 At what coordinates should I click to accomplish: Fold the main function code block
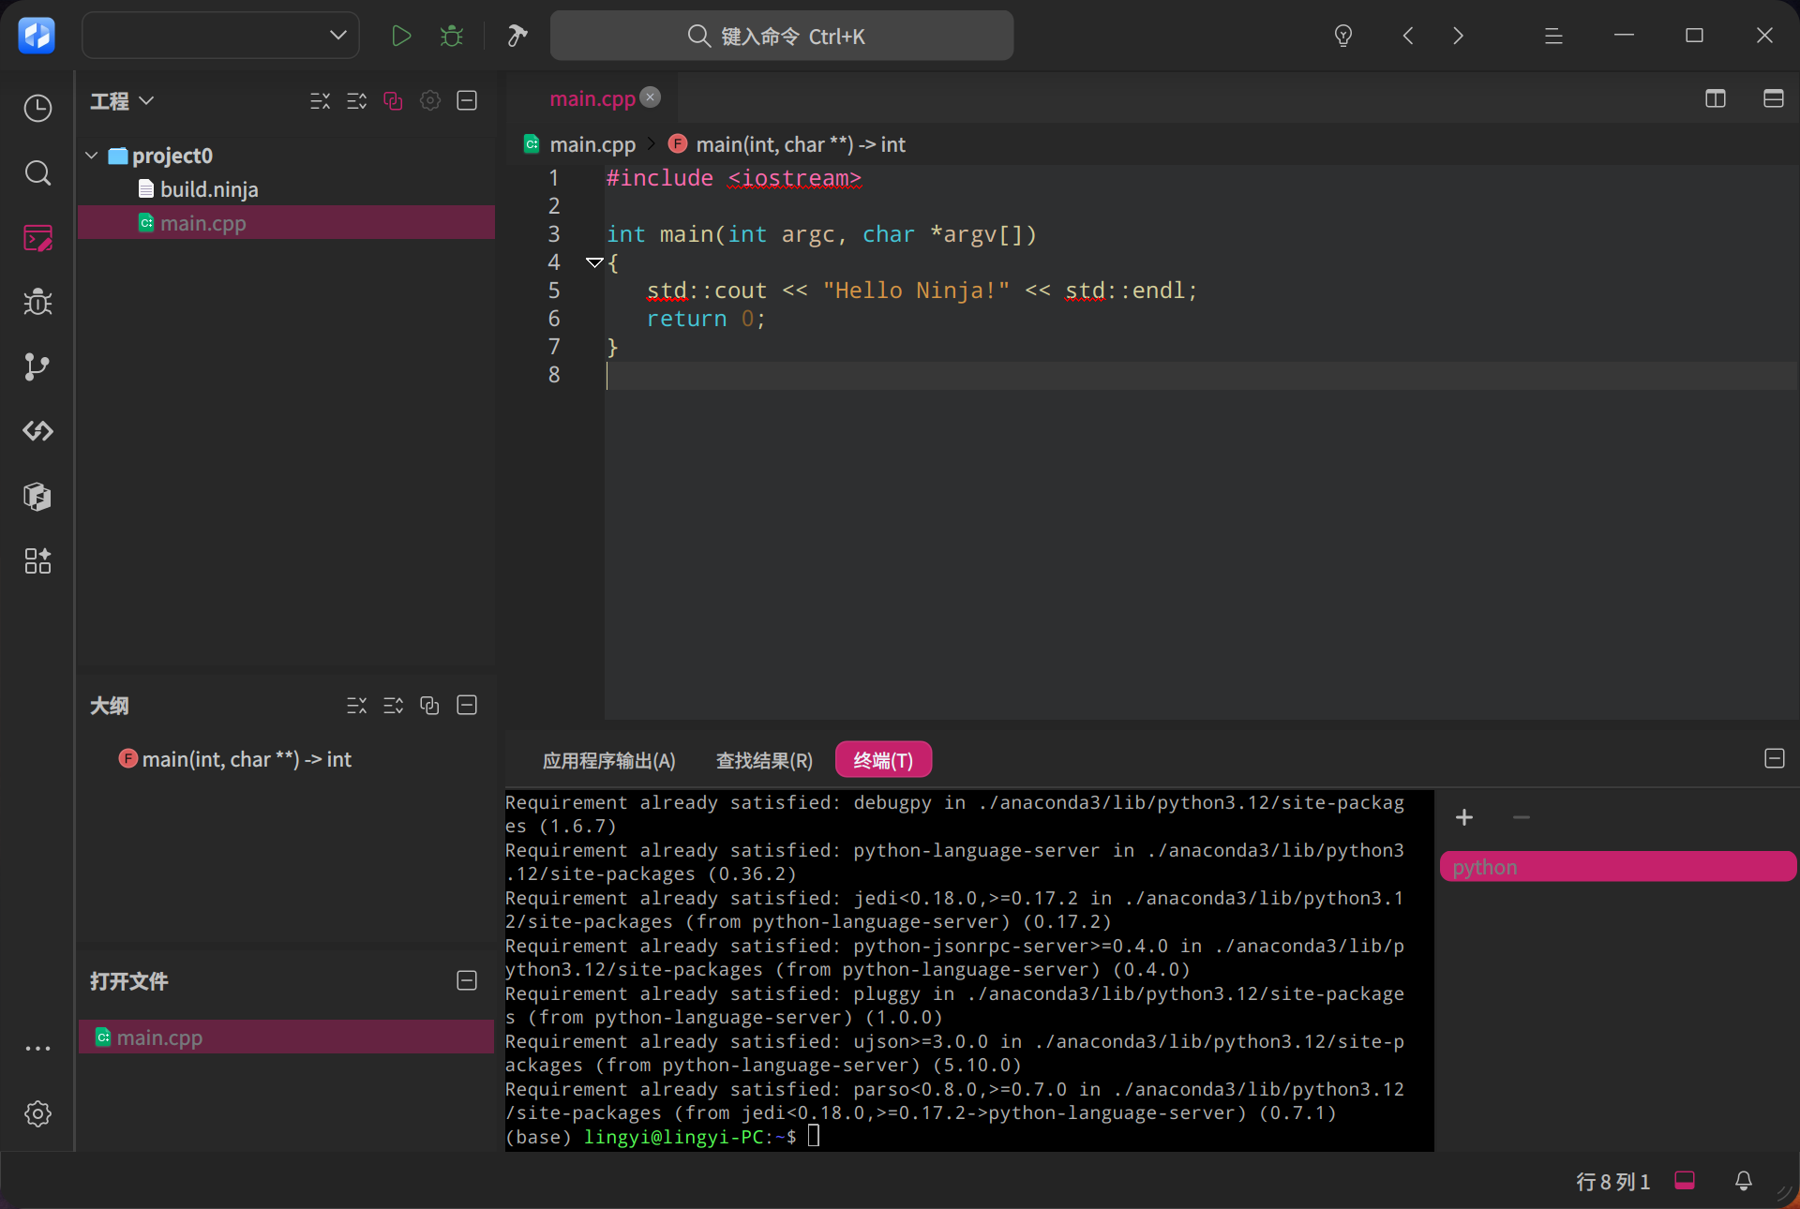[593, 262]
